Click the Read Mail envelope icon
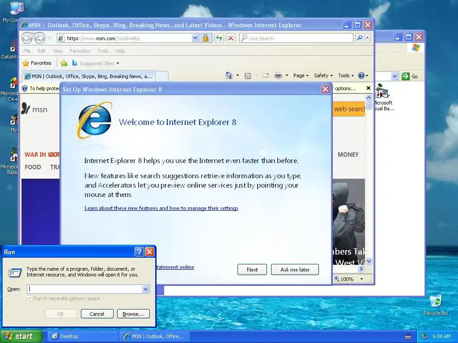 (x=266, y=75)
